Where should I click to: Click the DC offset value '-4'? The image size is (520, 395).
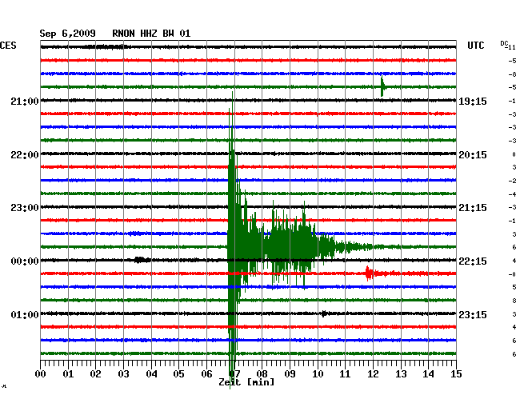pyautogui.click(x=512, y=194)
